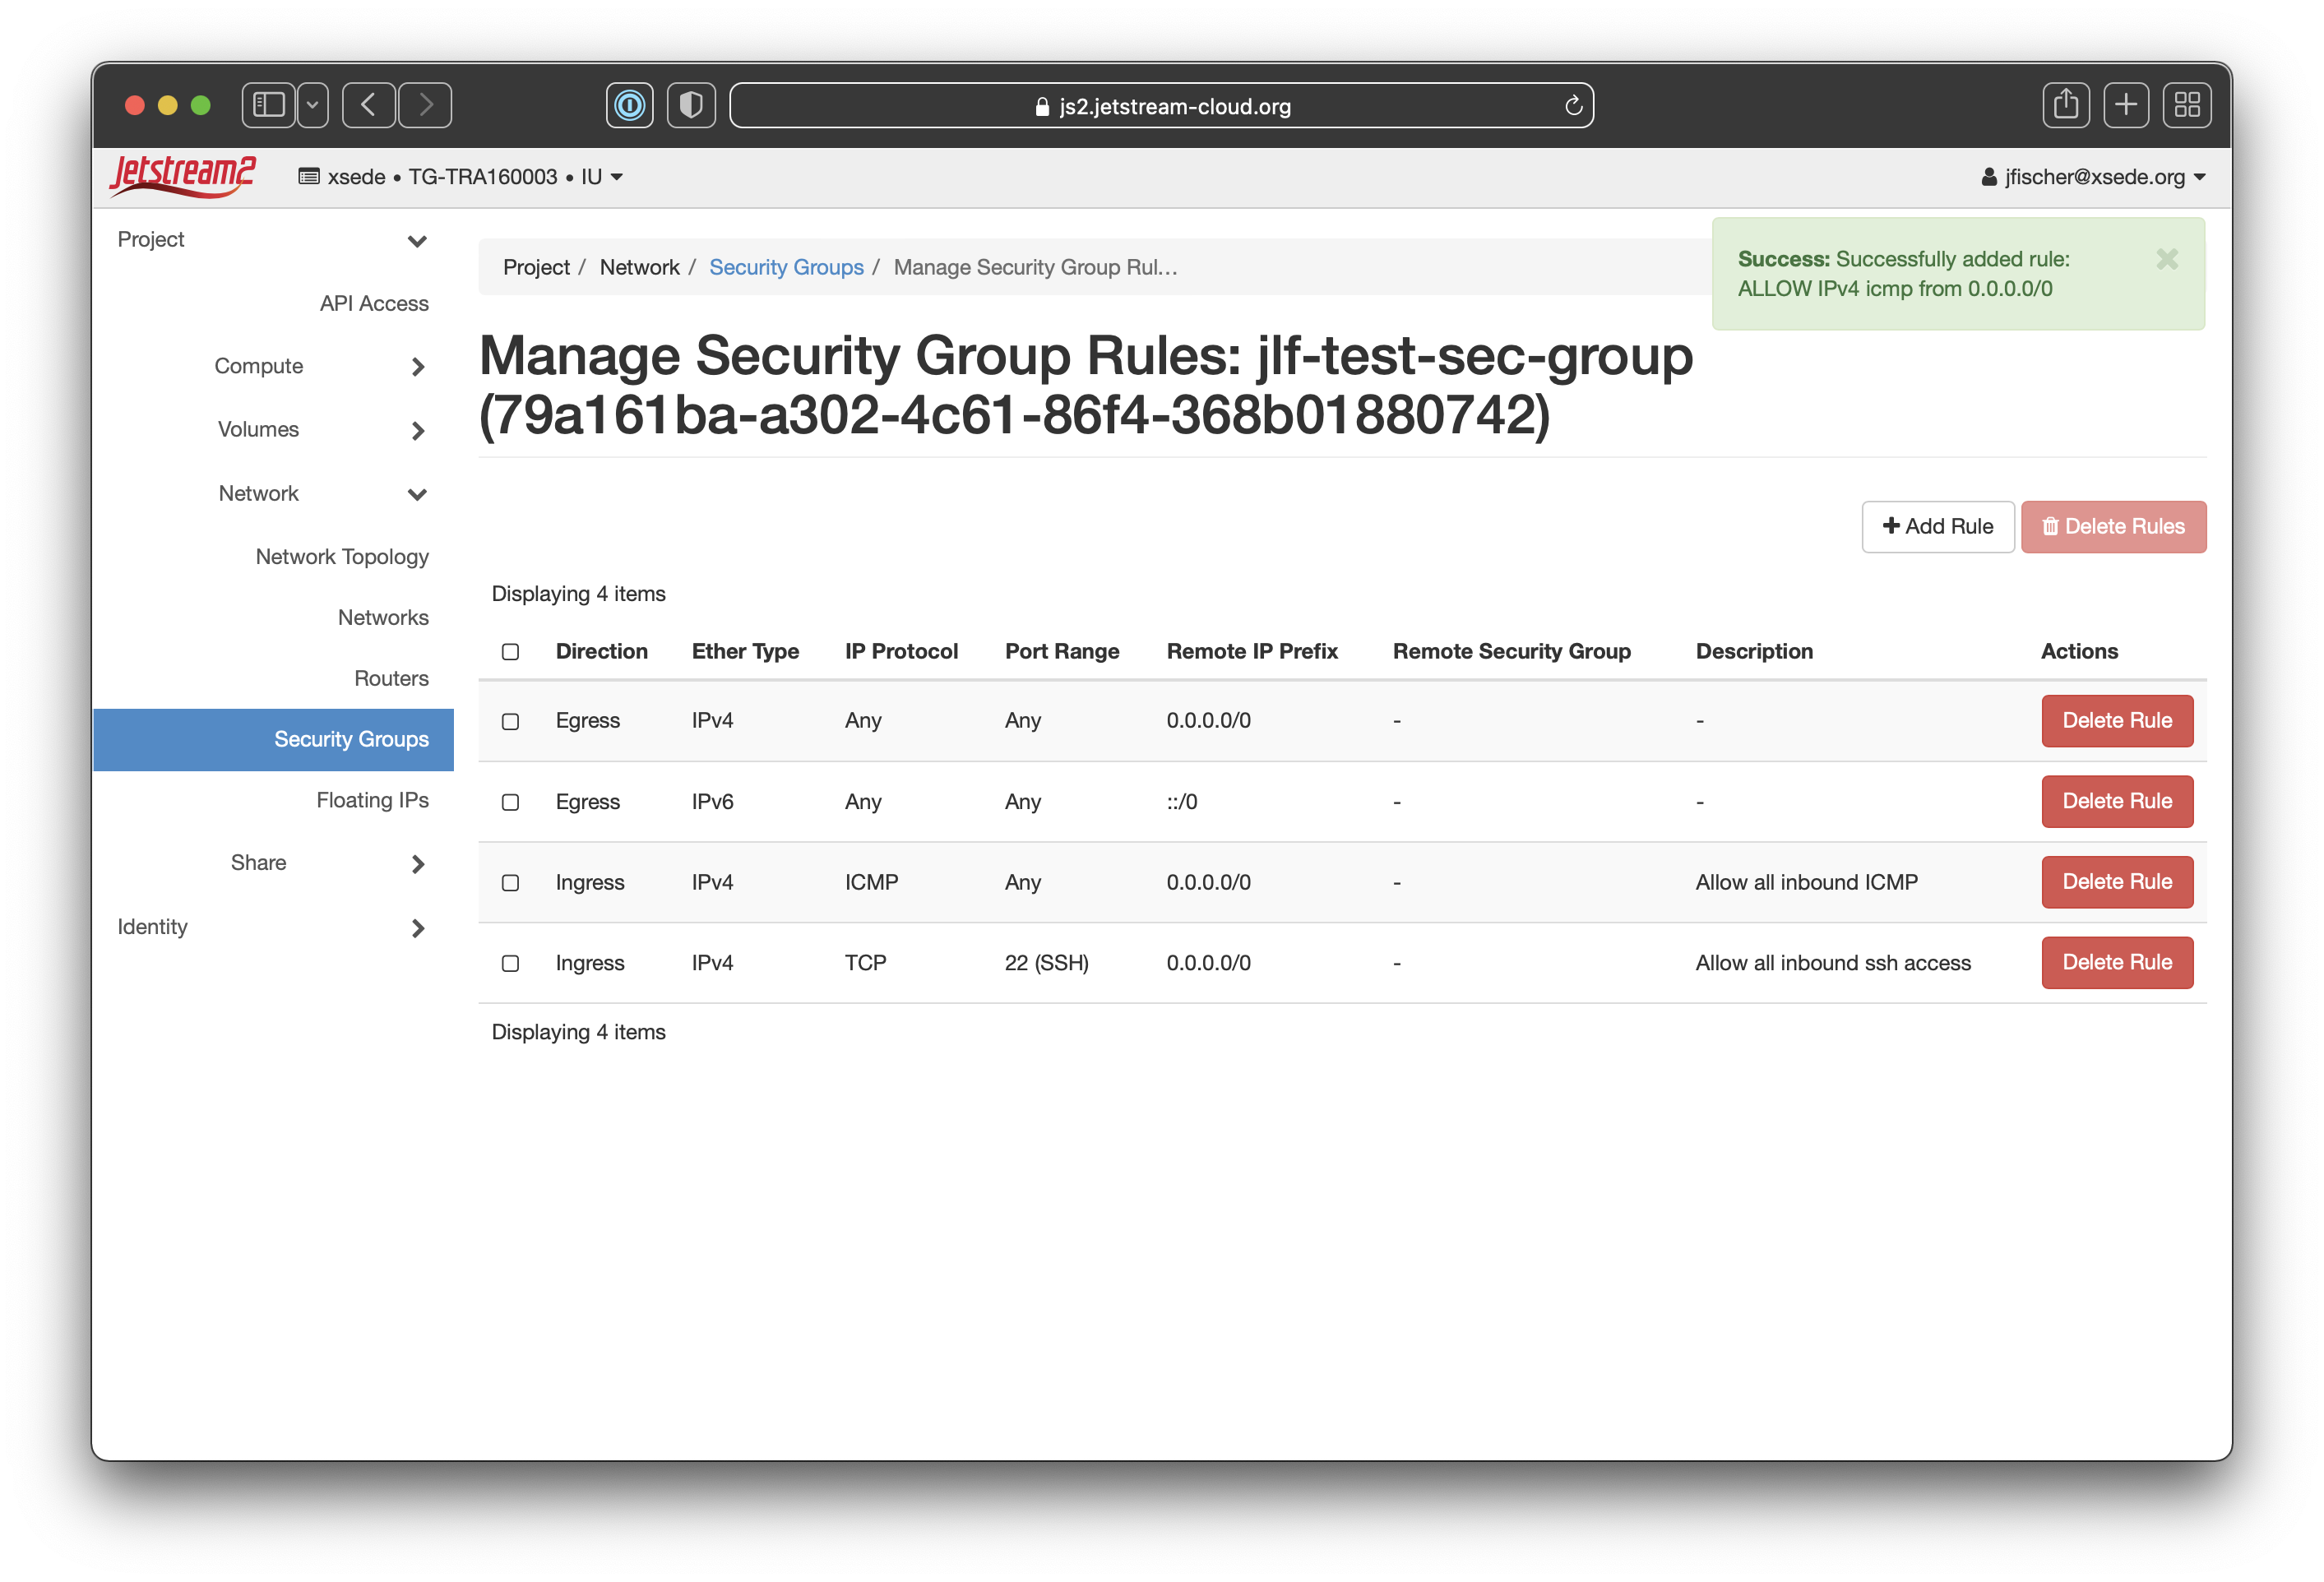Check the select-all rules checkbox

tap(510, 652)
